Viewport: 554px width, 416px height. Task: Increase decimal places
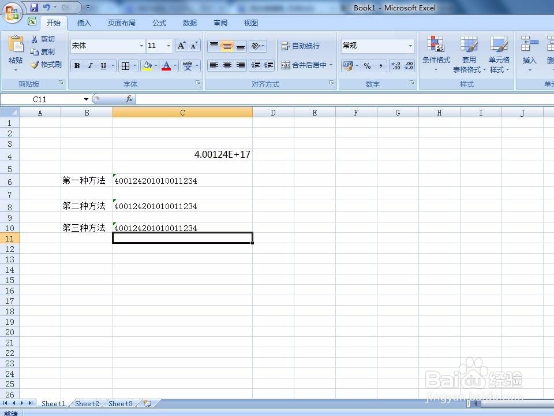pos(396,66)
